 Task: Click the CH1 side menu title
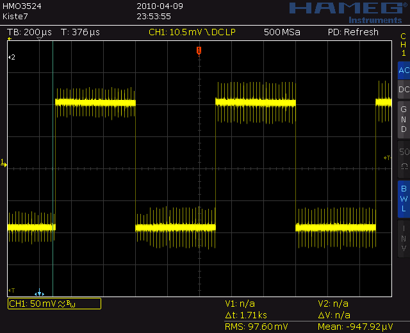click(403, 45)
